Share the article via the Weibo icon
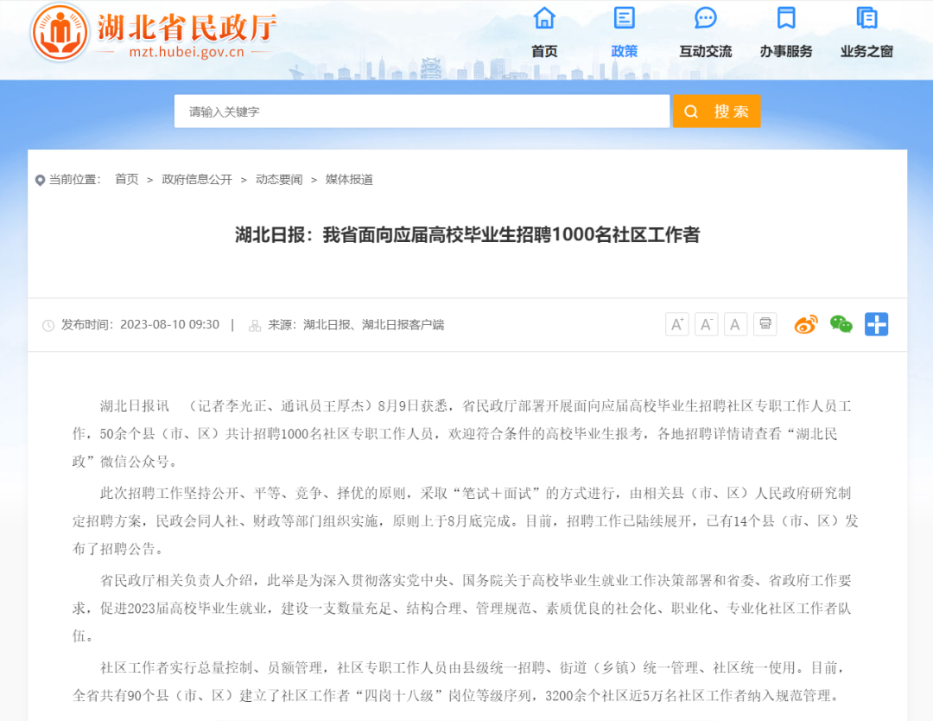The image size is (933, 721). (805, 323)
